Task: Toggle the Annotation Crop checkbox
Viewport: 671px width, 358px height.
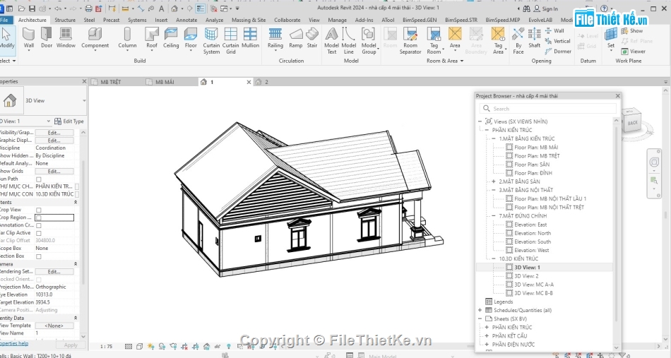Action: (39, 225)
